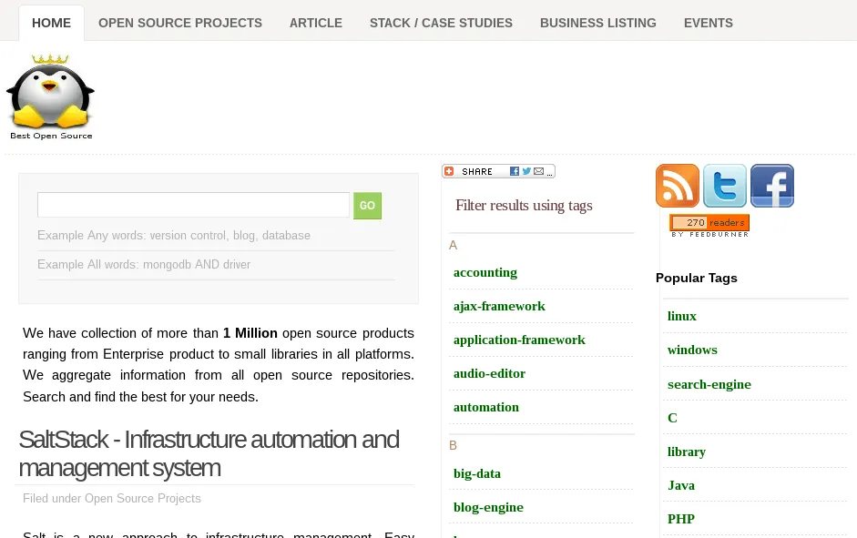Click inside the search input box
The width and height of the screenshot is (857, 538).
193,205
